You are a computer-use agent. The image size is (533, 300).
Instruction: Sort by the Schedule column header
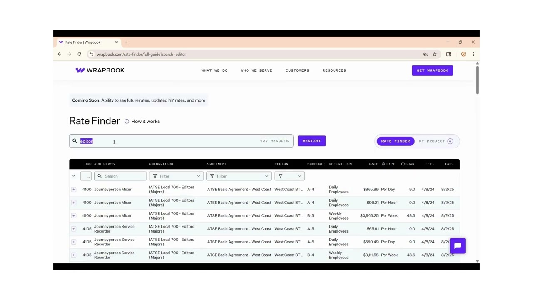point(316,164)
